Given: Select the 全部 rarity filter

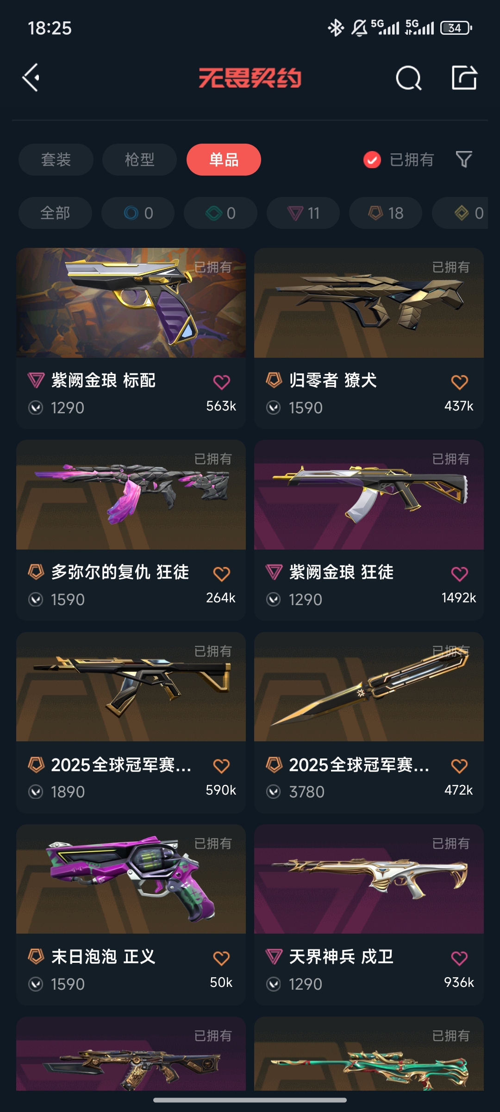Looking at the screenshot, I should [x=55, y=213].
